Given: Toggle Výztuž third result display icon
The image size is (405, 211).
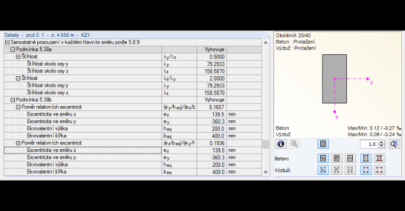Looking at the screenshot, I should tap(350, 170).
